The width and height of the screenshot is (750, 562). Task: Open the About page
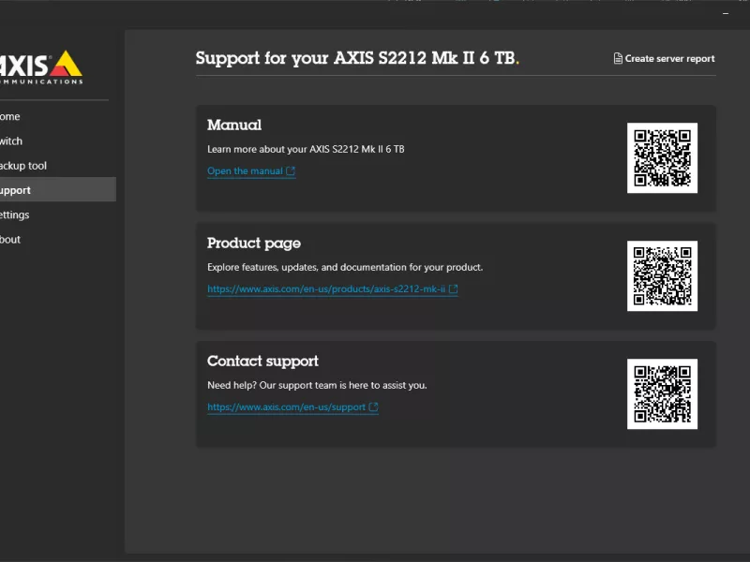pyautogui.click(x=28, y=239)
